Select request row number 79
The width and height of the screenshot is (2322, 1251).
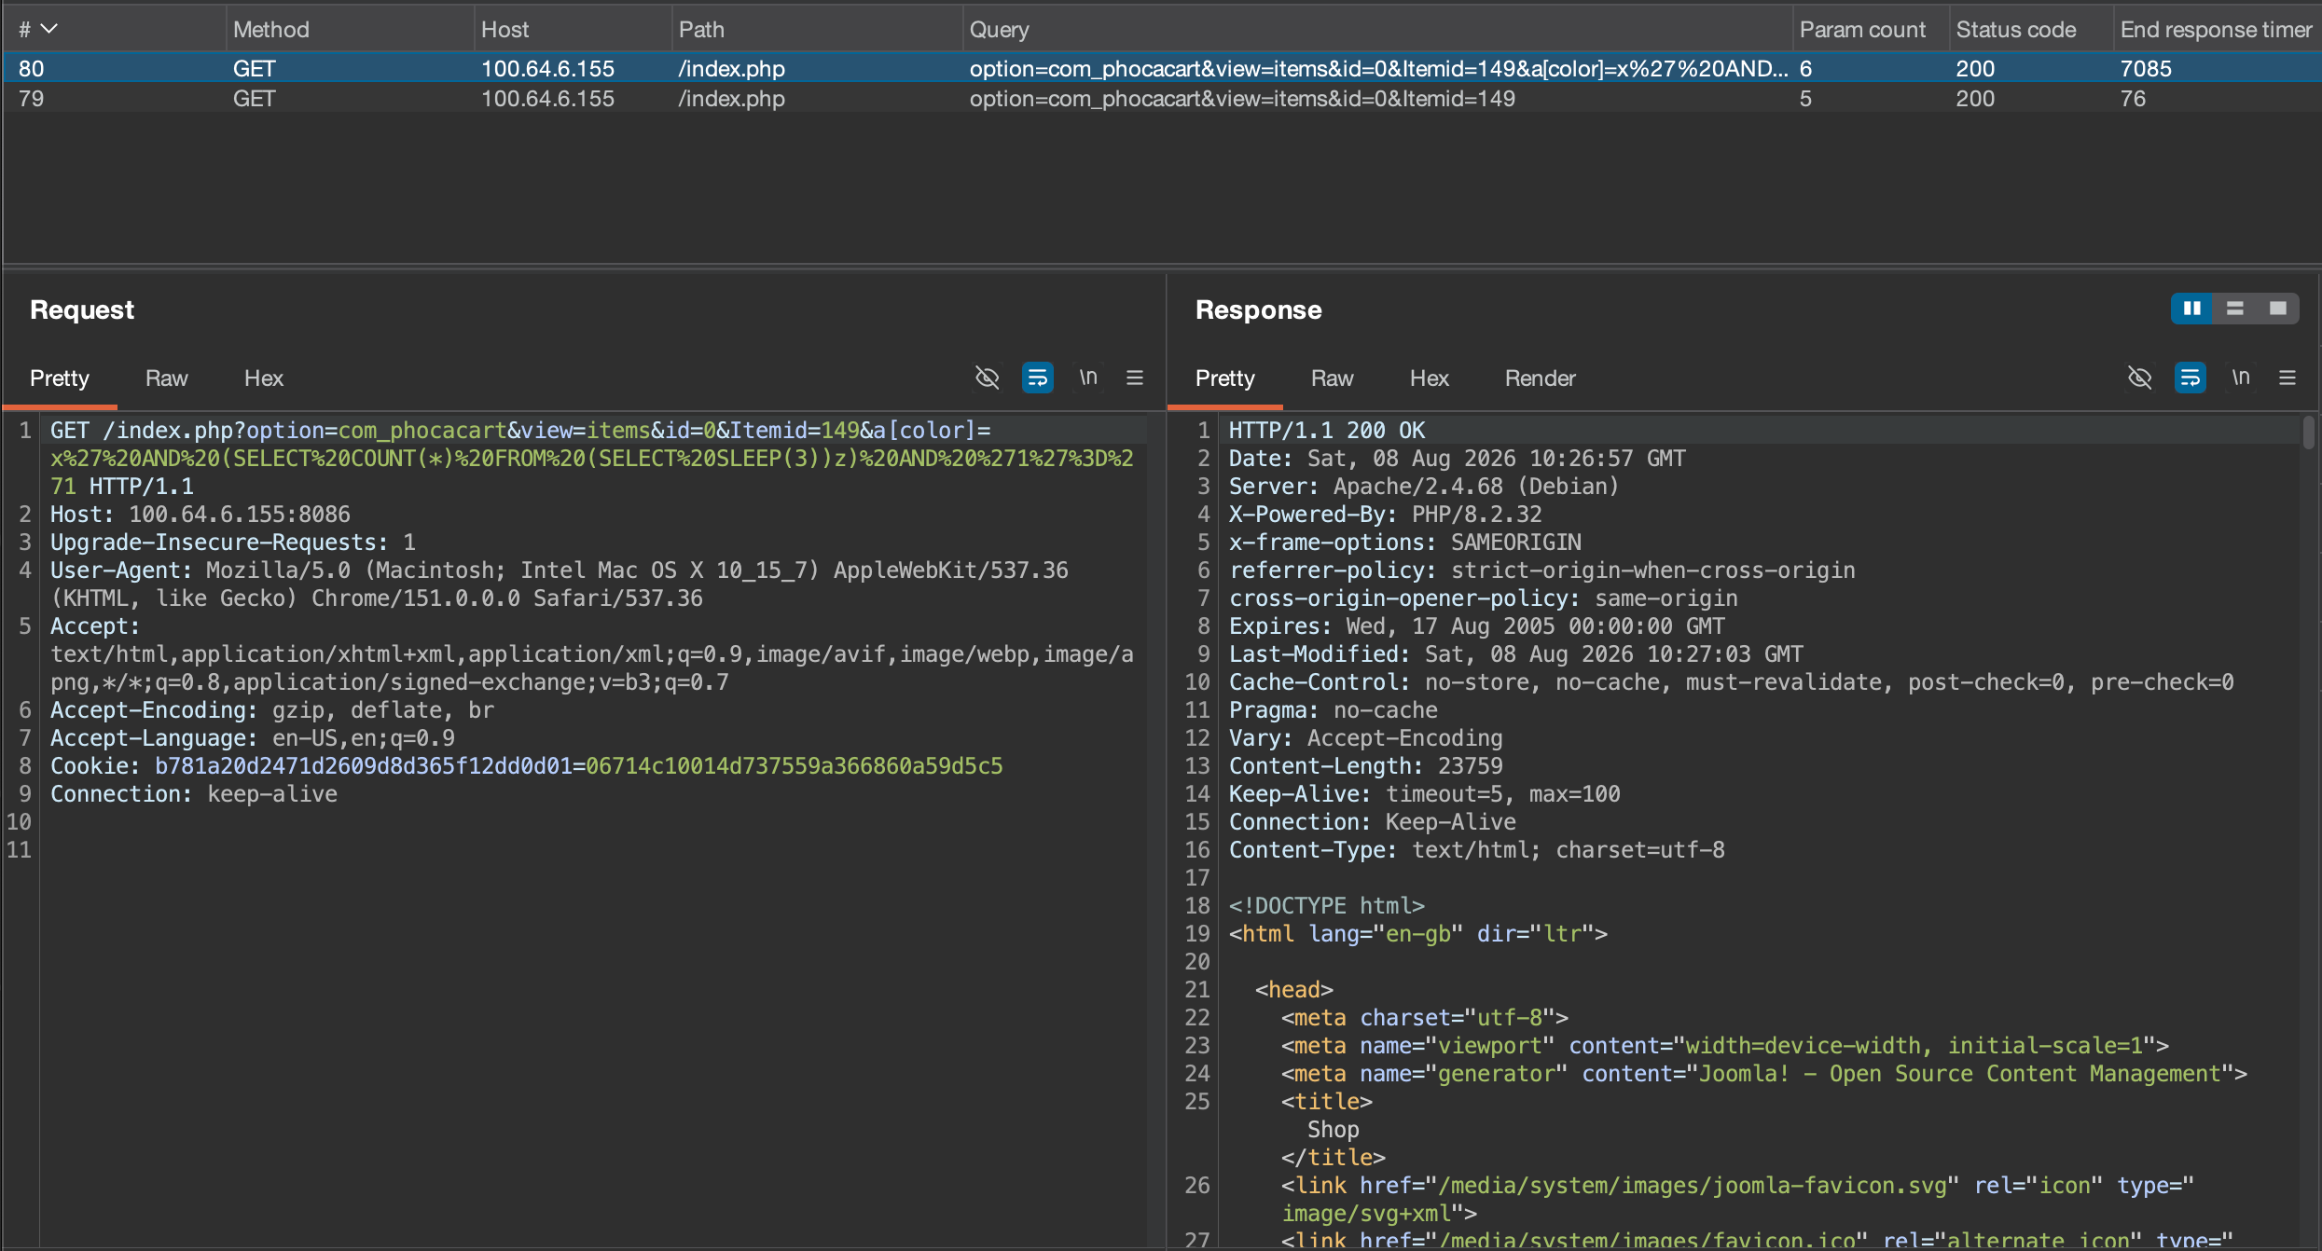click(x=1161, y=98)
